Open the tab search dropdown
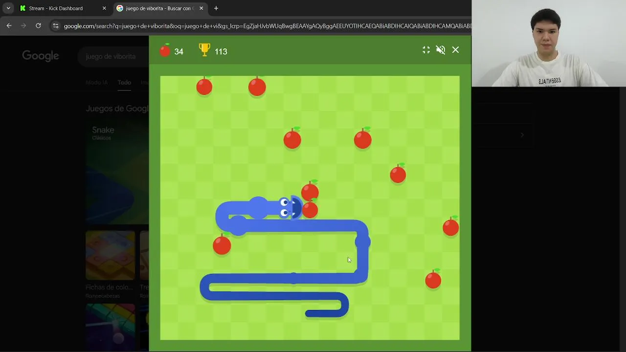The width and height of the screenshot is (626, 352). pos(8,8)
